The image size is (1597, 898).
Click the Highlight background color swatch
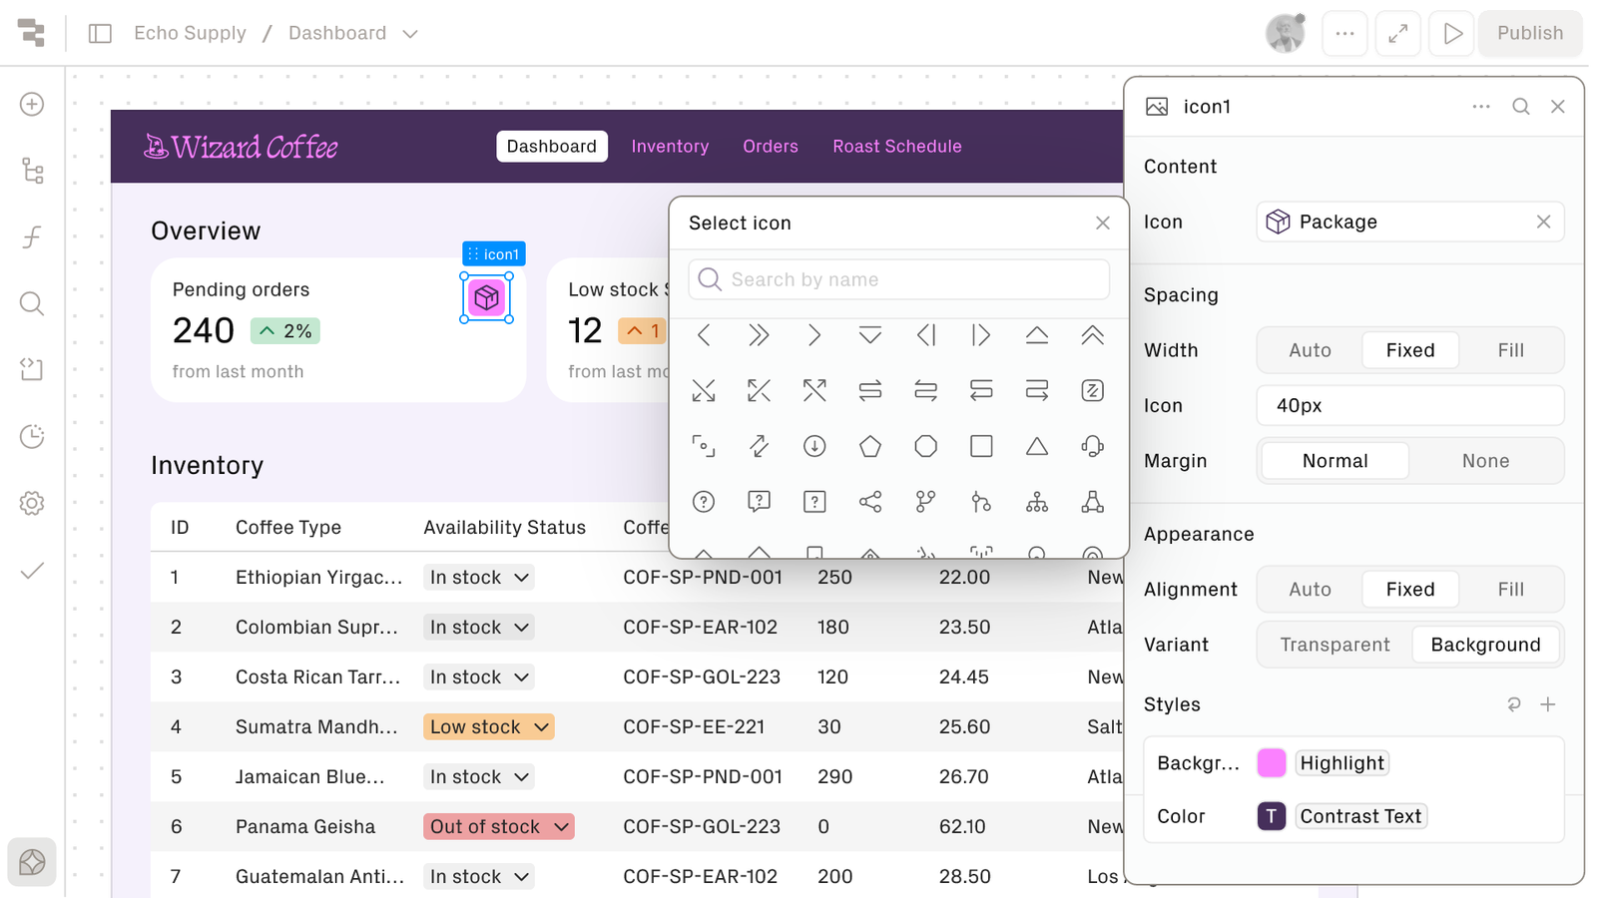[1271, 762]
